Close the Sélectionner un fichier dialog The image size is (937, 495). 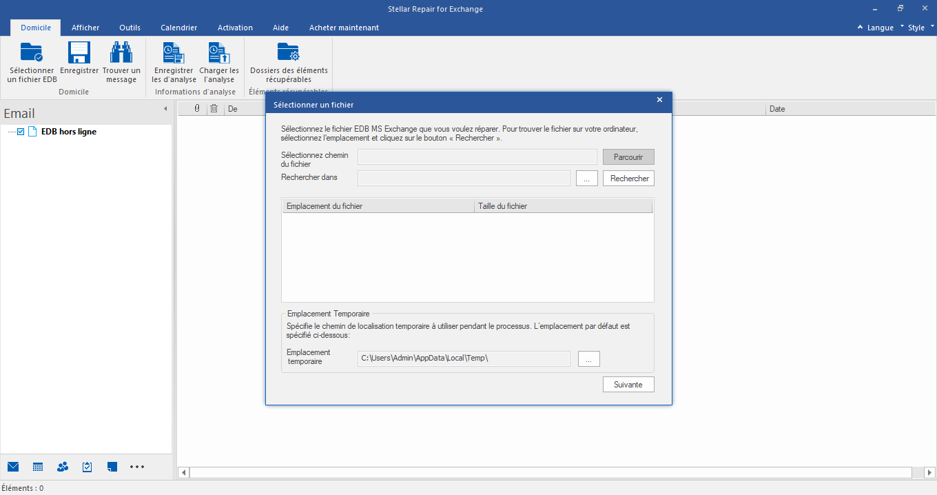659,100
